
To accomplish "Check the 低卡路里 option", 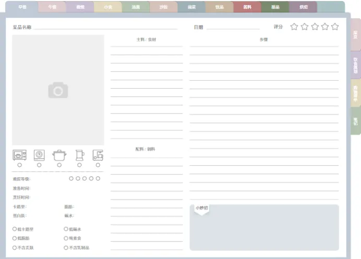I will pyautogui.click(x=15, y=229).
